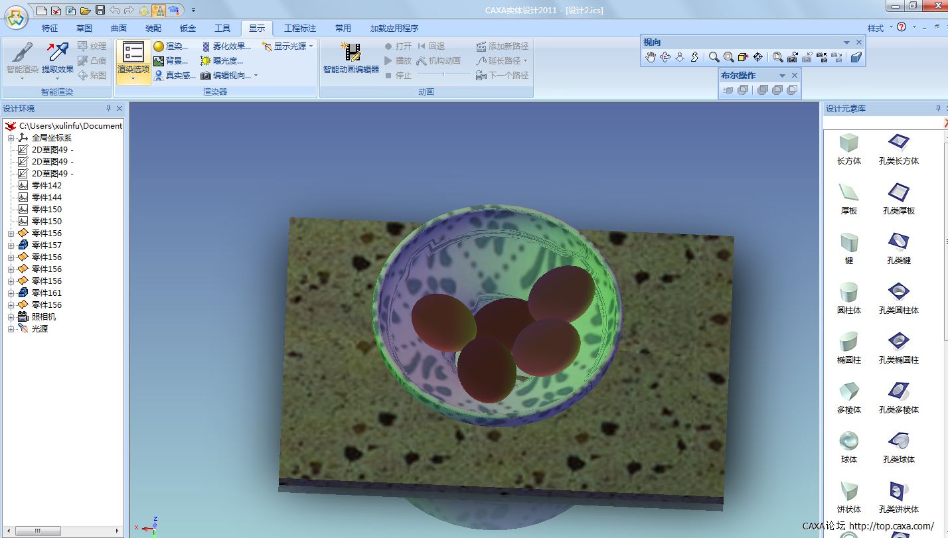Expand the 照相机 camera tree node
The image size is (948, 538).
11,317
